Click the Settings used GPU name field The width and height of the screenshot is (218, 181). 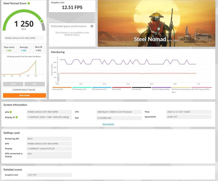(49, 144)
